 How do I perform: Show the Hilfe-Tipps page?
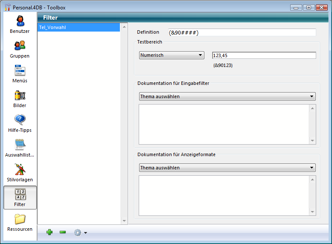(20, 123)
